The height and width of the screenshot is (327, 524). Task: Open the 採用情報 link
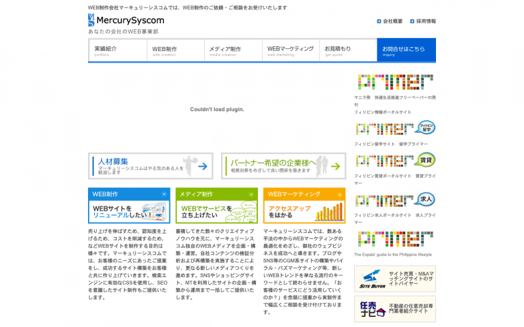[426, 21]
